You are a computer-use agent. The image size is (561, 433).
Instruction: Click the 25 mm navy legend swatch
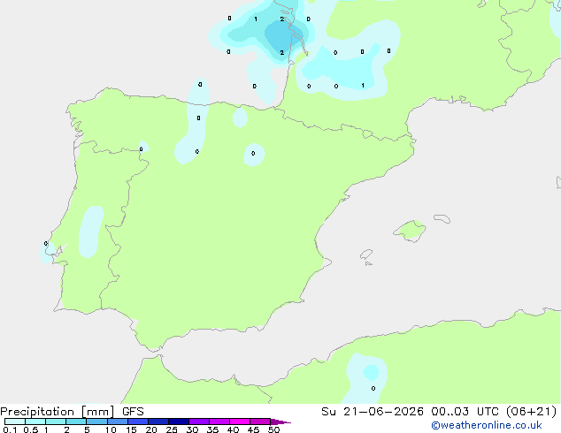click(178, 422)
